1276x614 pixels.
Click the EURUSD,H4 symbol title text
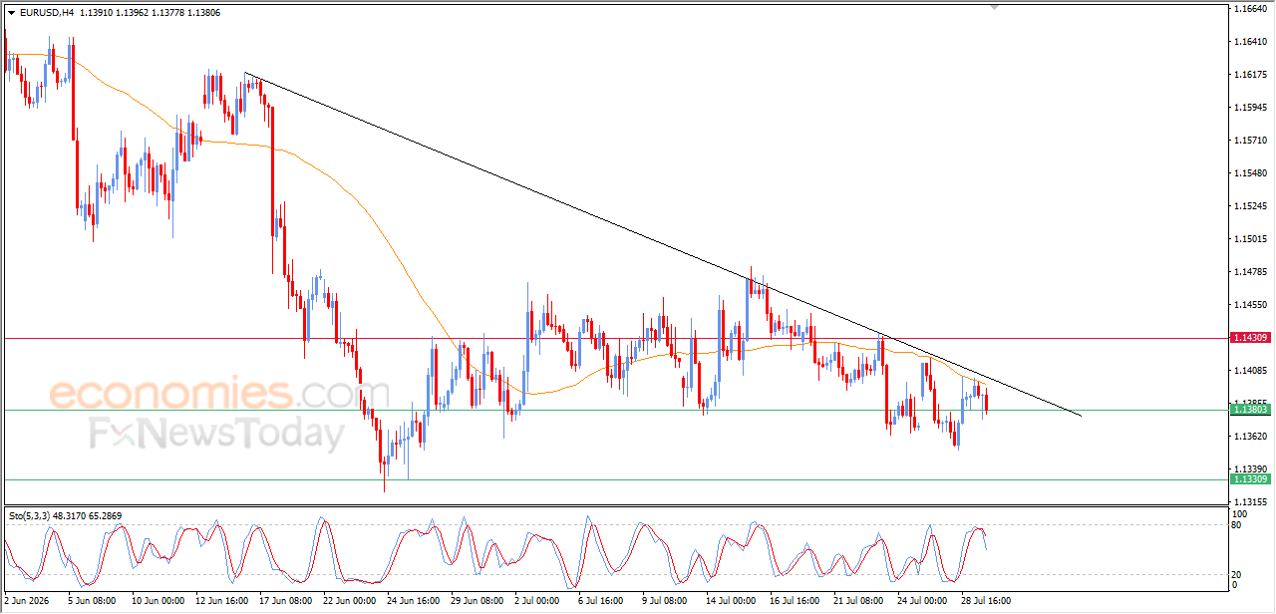click(46, 13)
